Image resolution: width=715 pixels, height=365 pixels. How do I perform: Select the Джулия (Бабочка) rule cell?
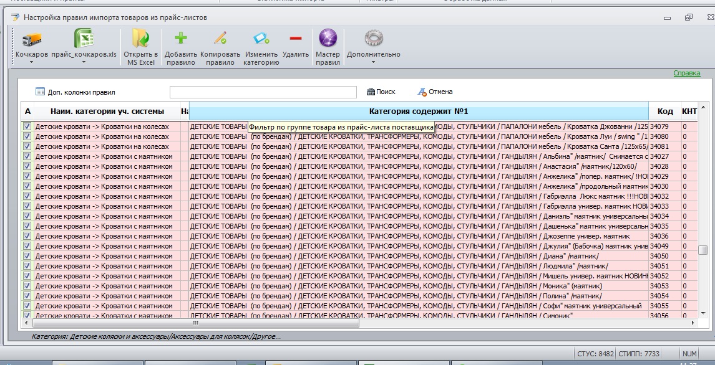point(419,246)
